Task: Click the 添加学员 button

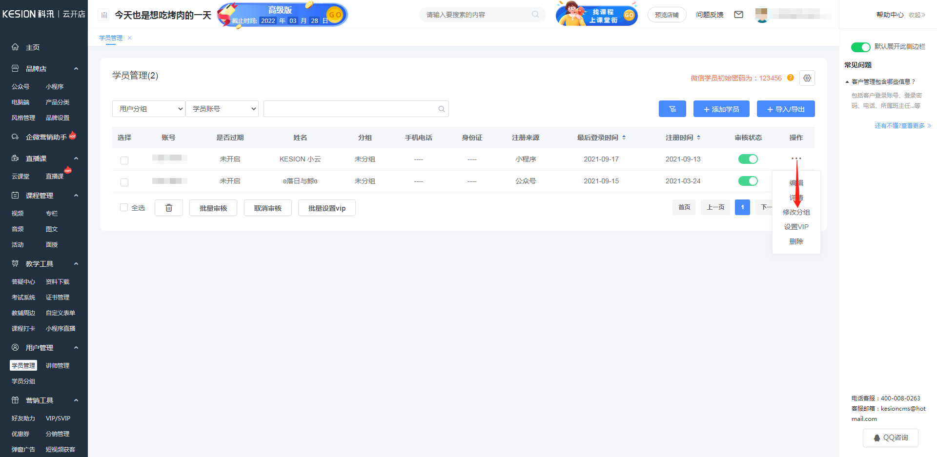Action: [x=721, y=109]
